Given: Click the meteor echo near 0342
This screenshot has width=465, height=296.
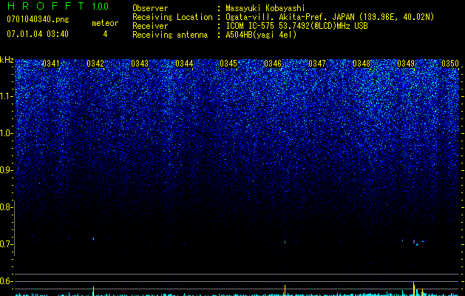Looking at the screenshot, I should tap(93, 239).
